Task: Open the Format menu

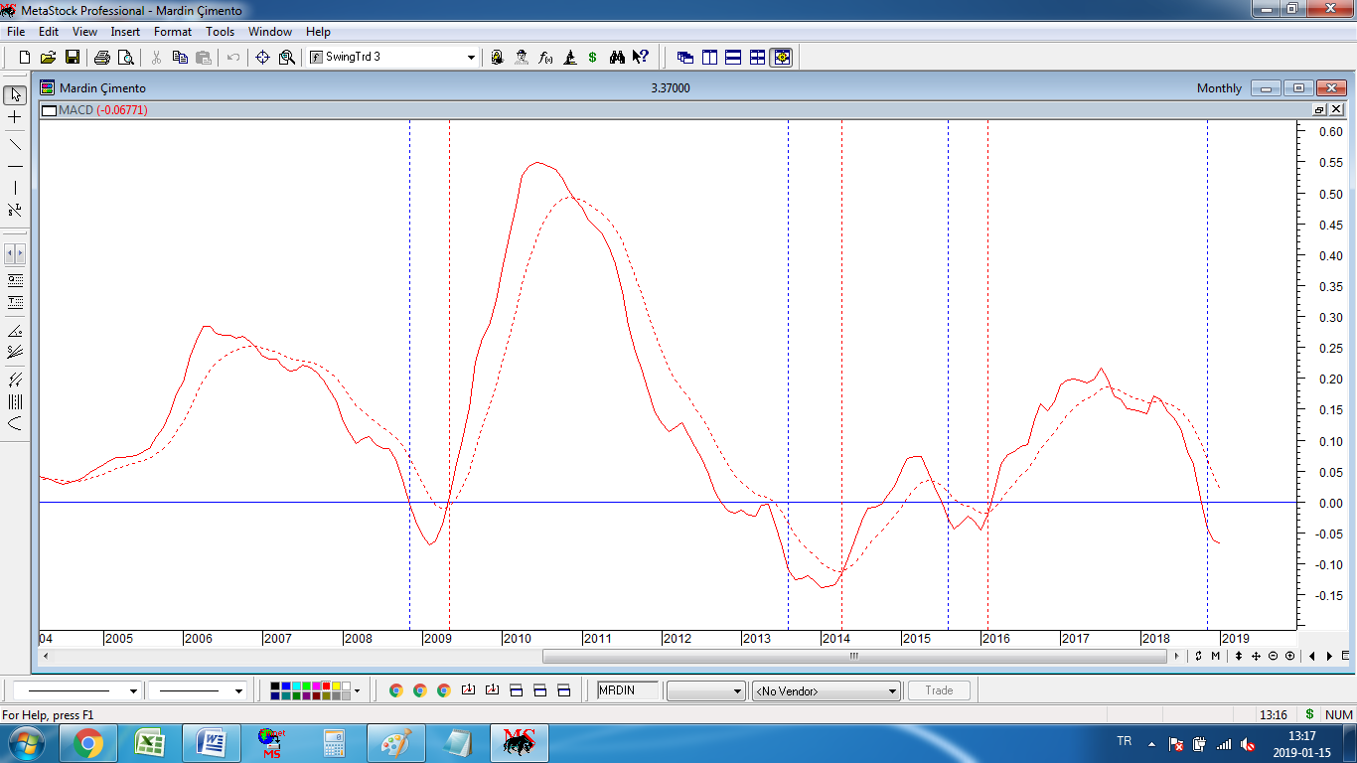Action: click(x=173, y=32)
